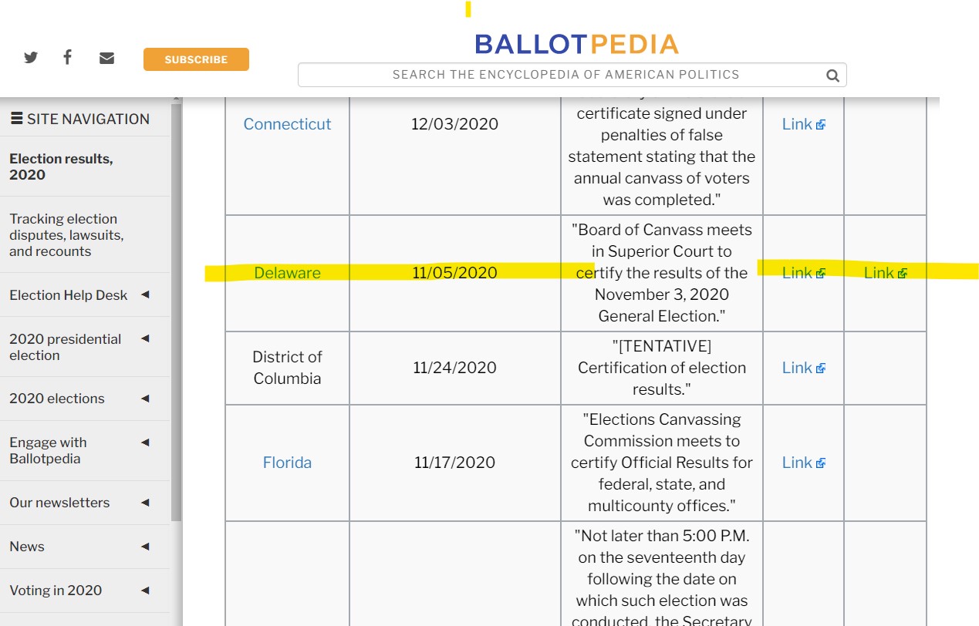The width and height of the screenshot is (979, 626).
Task: Open 2020 elections sidebar item
Action: pos(56,399)
